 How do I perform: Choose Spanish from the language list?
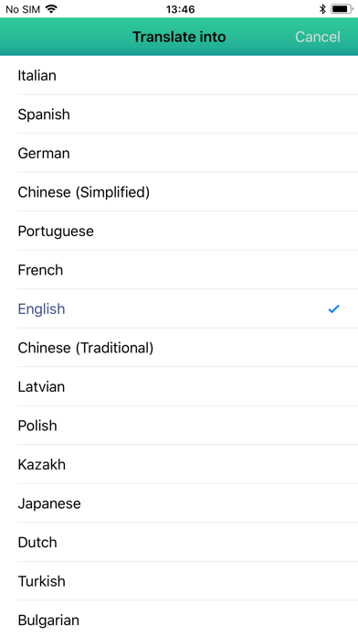[x=179, y=114]
